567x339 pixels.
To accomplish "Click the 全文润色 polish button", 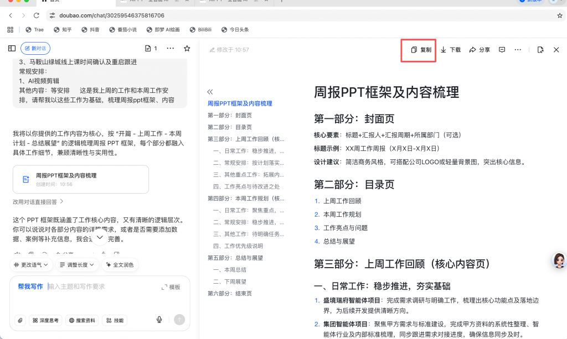I will (x=122, y=265).
